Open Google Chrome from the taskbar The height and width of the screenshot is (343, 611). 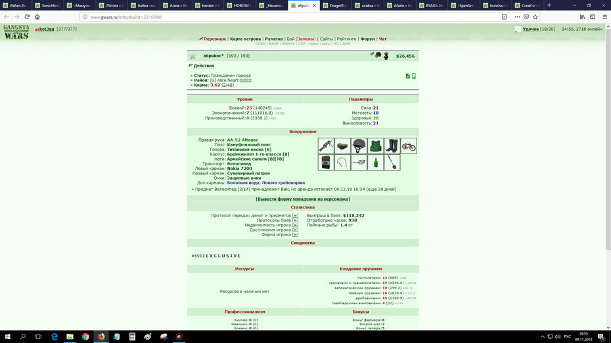tap(85, 336)
